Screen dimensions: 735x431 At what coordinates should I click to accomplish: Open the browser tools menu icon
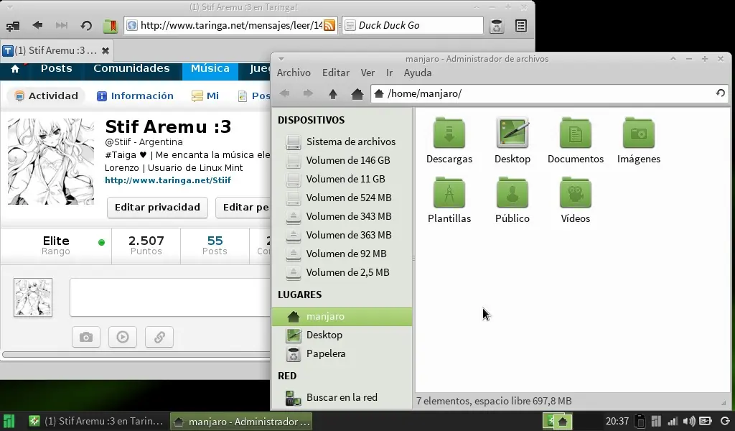521,26
